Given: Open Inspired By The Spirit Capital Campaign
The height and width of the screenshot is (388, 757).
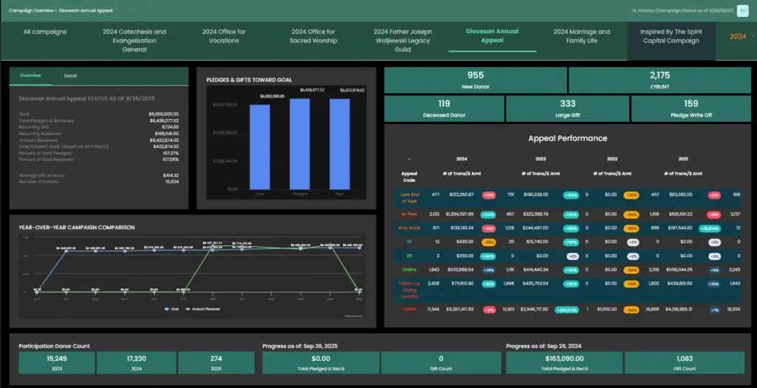Looking at the screenshot, I should click(x=671, y=36).
